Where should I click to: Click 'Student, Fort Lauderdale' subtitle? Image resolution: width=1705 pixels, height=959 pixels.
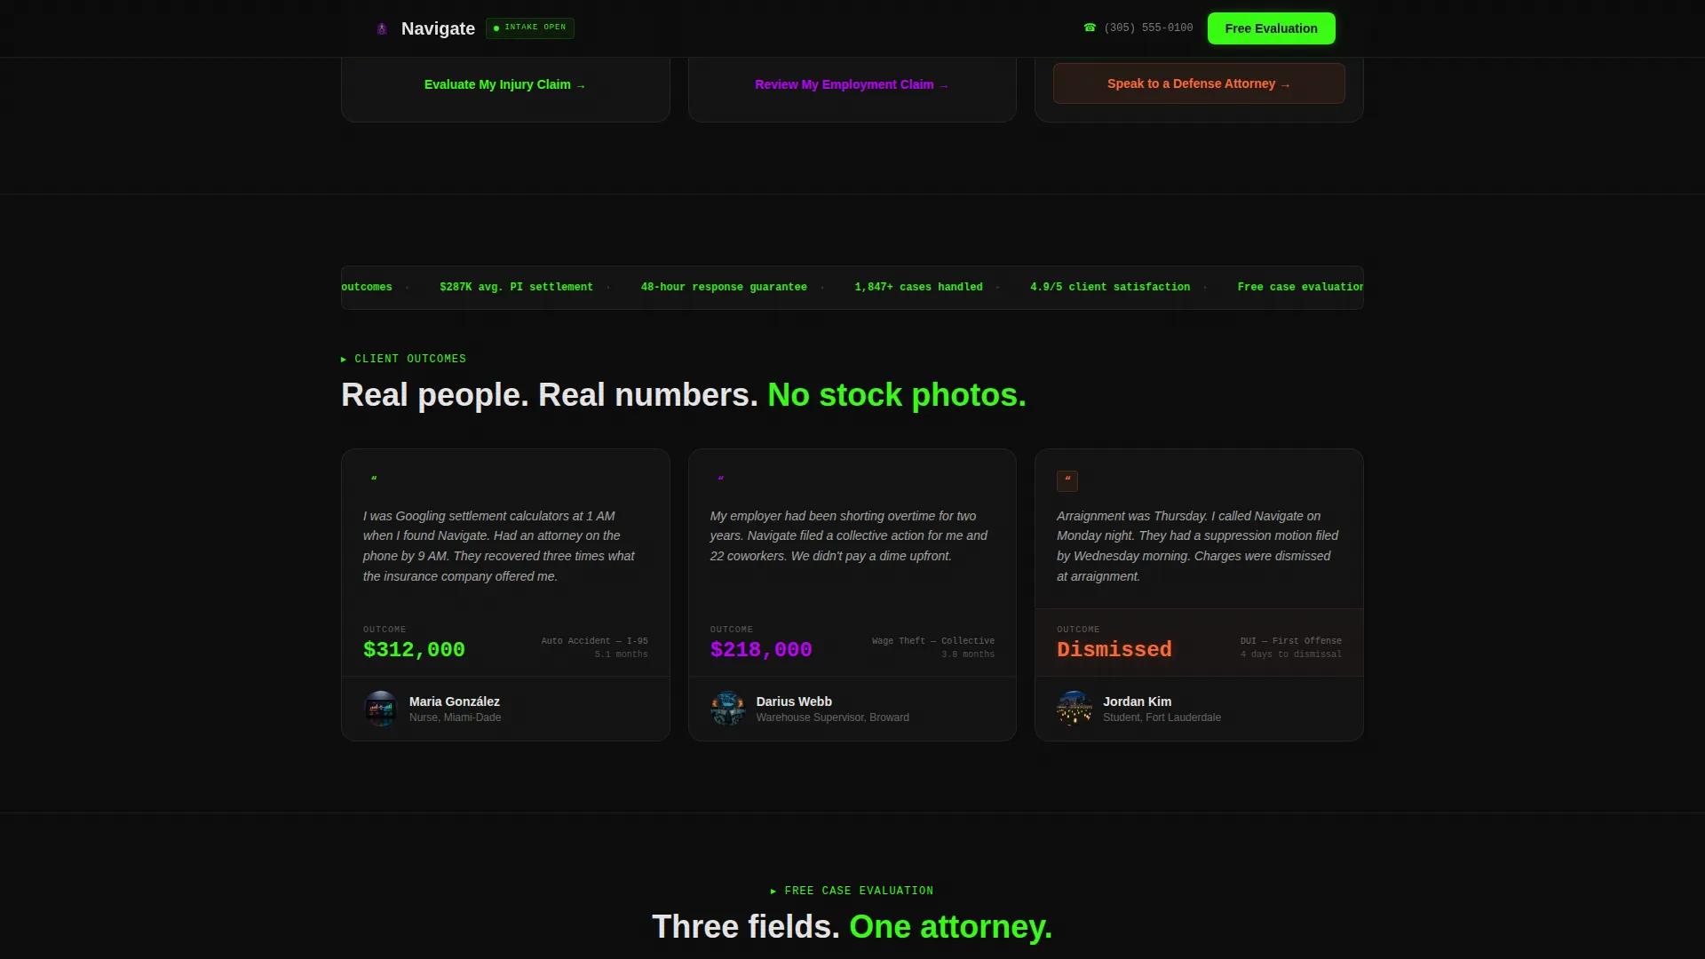[1162, 717]
